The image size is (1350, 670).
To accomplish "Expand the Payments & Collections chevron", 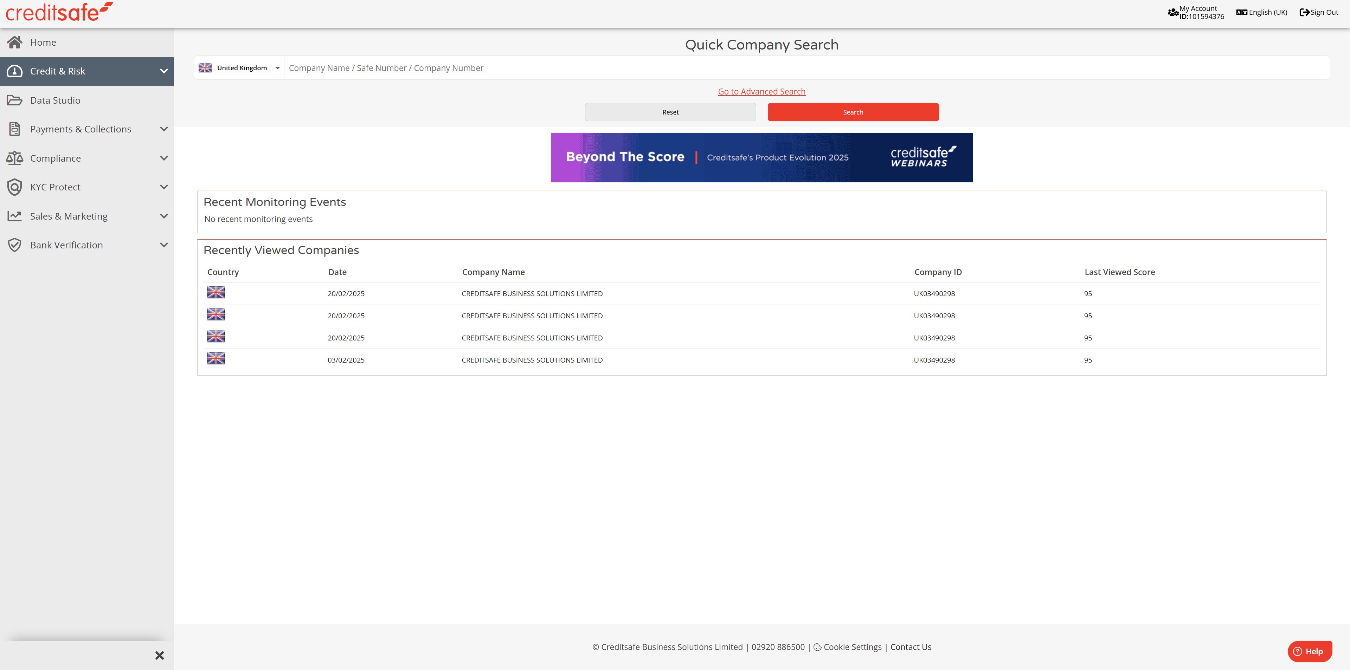I will point(164,129).
